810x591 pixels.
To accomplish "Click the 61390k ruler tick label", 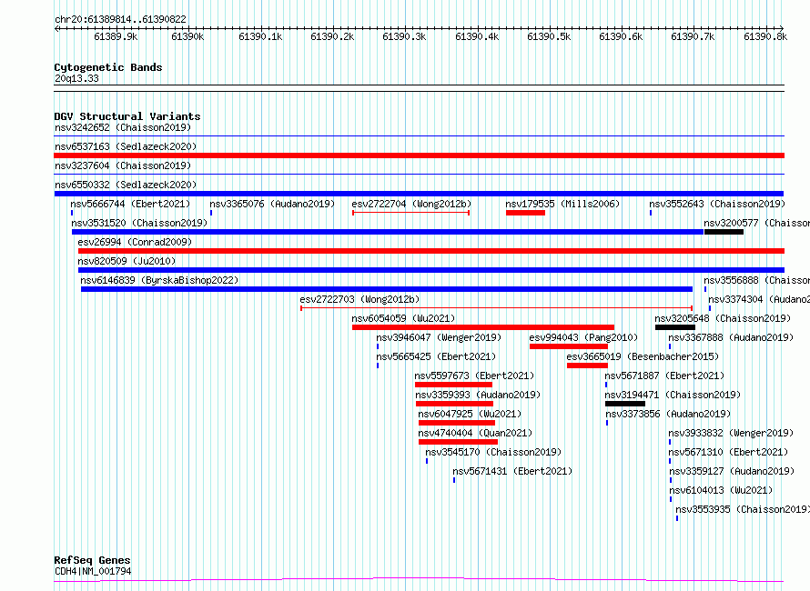I will click(x=187, y=36).
